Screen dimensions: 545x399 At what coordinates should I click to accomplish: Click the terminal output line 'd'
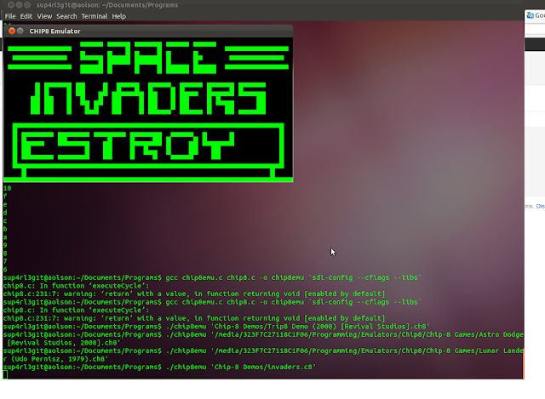[5, 213]
